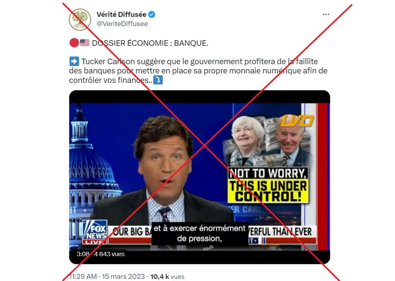The image size is (395, 281).
Task: Click the "Not to worry" graphic
Action: [268, 185]
